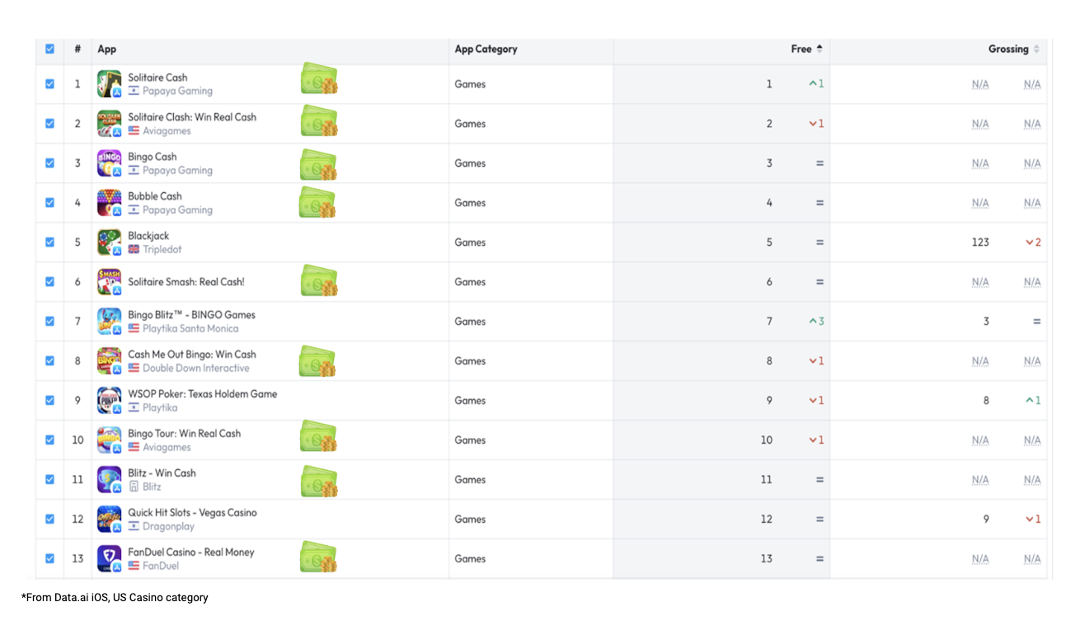The image size is (1090, 635).
Task: Open the Blitz - Win Cash app icon
Action: pyautogui.click(x=110, y=480)
